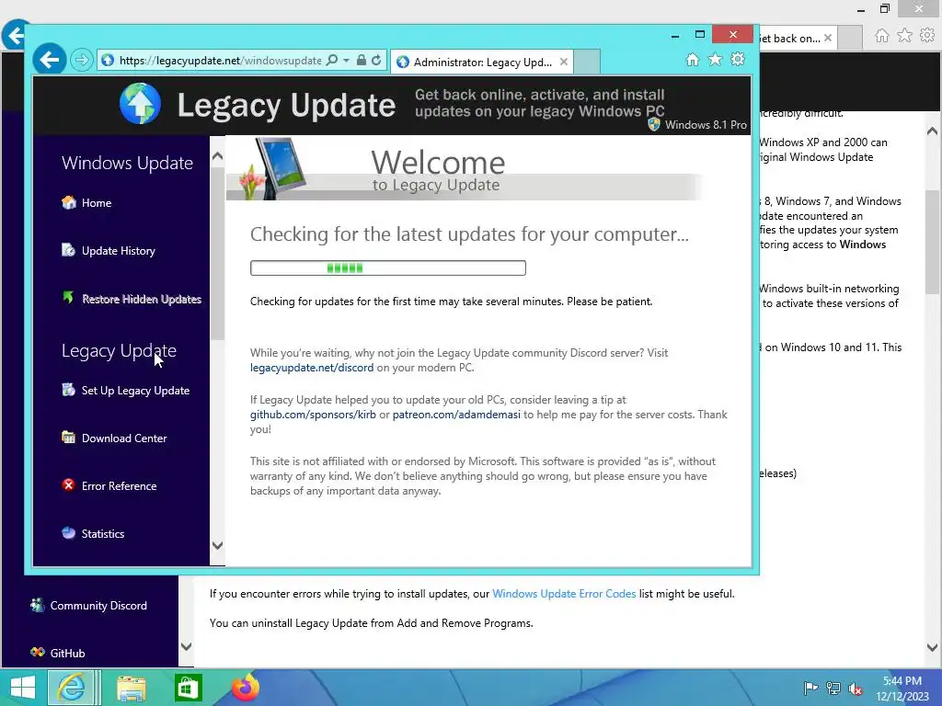Screen dimensions: 942x706
Task: Open Tools gear in front IE window
Action: pyautogui.click(x=738, y=60)
